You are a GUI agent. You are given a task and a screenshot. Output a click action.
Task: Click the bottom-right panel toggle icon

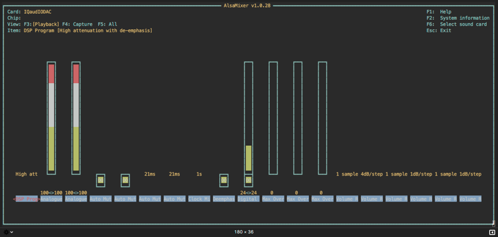pyautogui.click(x=492, y=232)
